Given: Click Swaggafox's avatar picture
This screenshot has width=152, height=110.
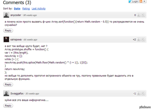Looking at the screenshot, I should pos(7,93).
